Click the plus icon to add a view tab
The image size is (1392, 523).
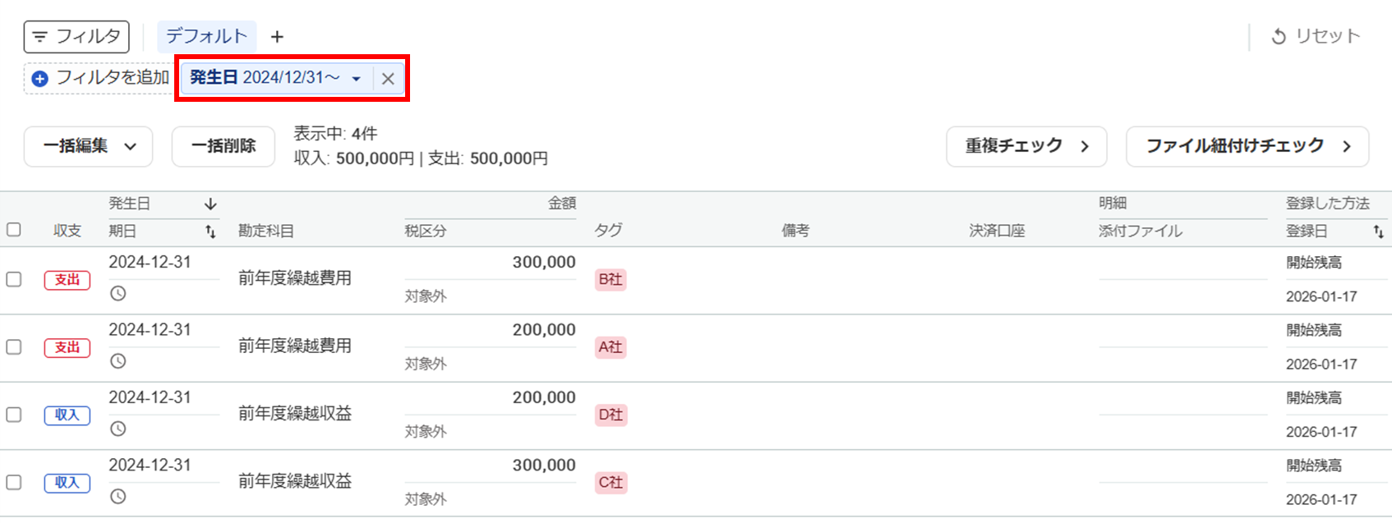click(x=277, y=37)
